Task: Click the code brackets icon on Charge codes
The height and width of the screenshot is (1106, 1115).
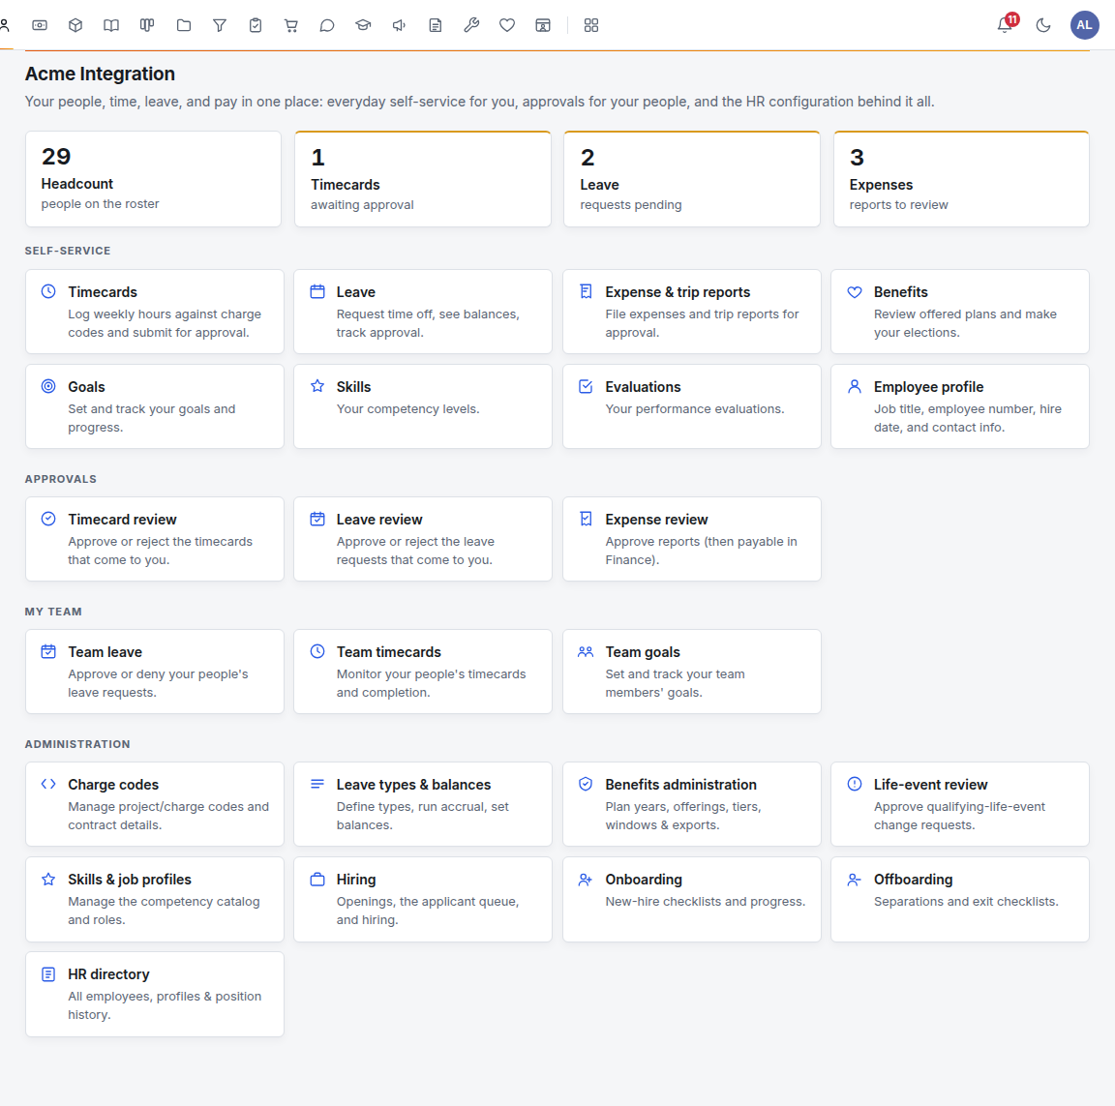Action: coord(48,784)
